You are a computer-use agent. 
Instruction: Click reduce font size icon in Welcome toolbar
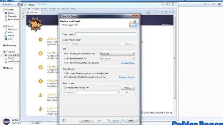[x=159, y=12]
